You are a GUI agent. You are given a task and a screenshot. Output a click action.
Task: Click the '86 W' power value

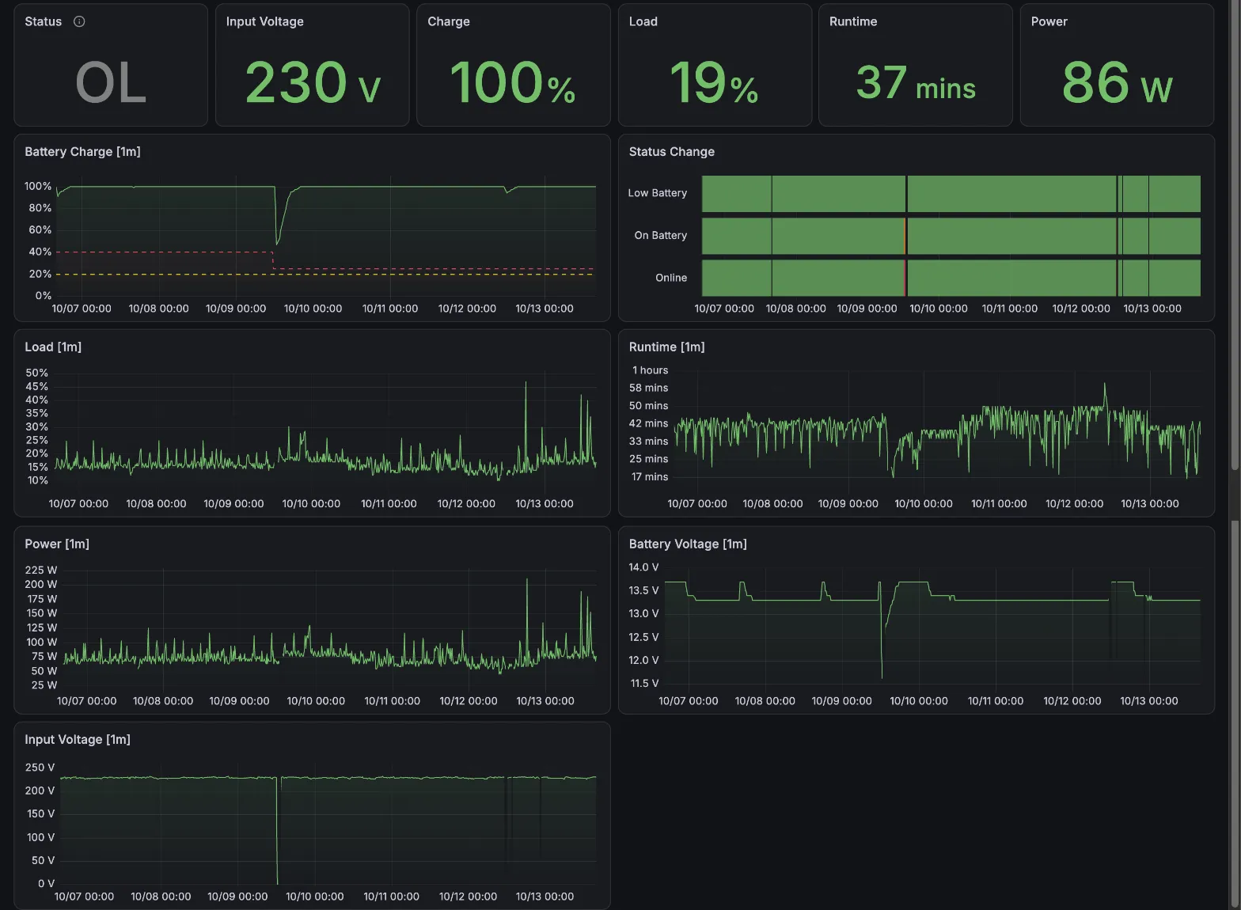coord(1117,82)
